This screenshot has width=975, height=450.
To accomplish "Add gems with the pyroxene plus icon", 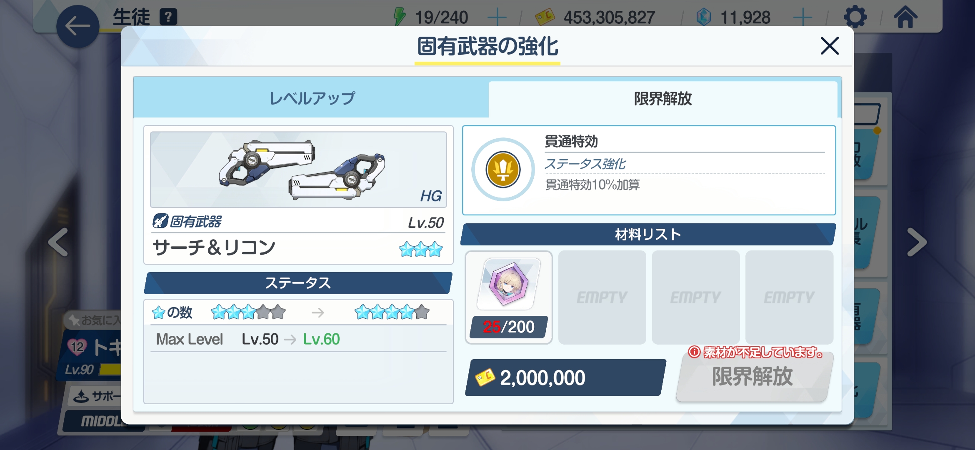I will point(802,17).
